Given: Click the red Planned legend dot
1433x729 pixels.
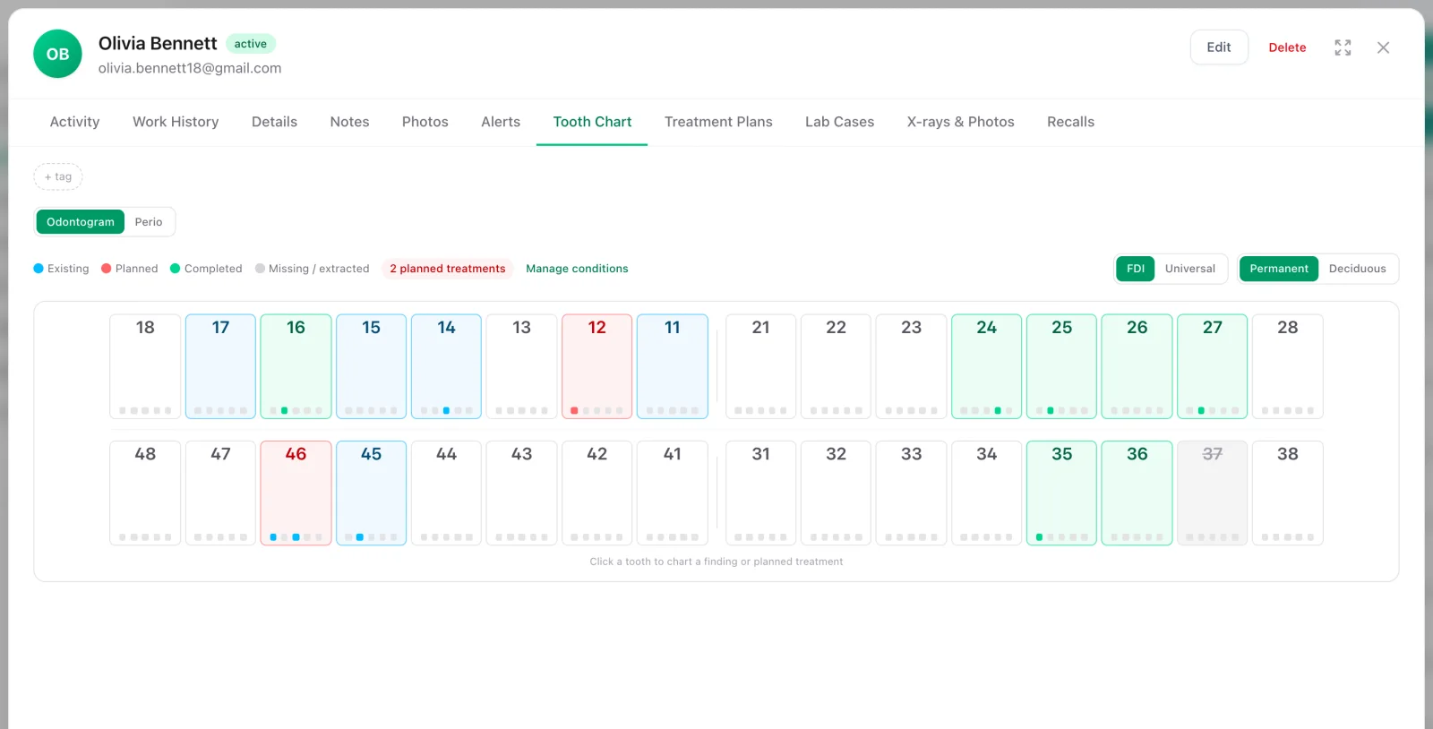Looking at the screenshot, I should [107, 268].
